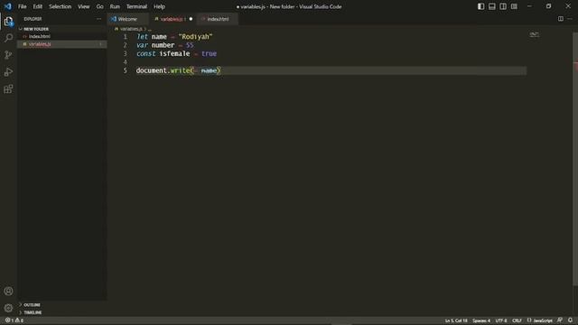Toggle secondary side bar layout icon
Screen dimensions: 578x325
click(x=503, y=6)
